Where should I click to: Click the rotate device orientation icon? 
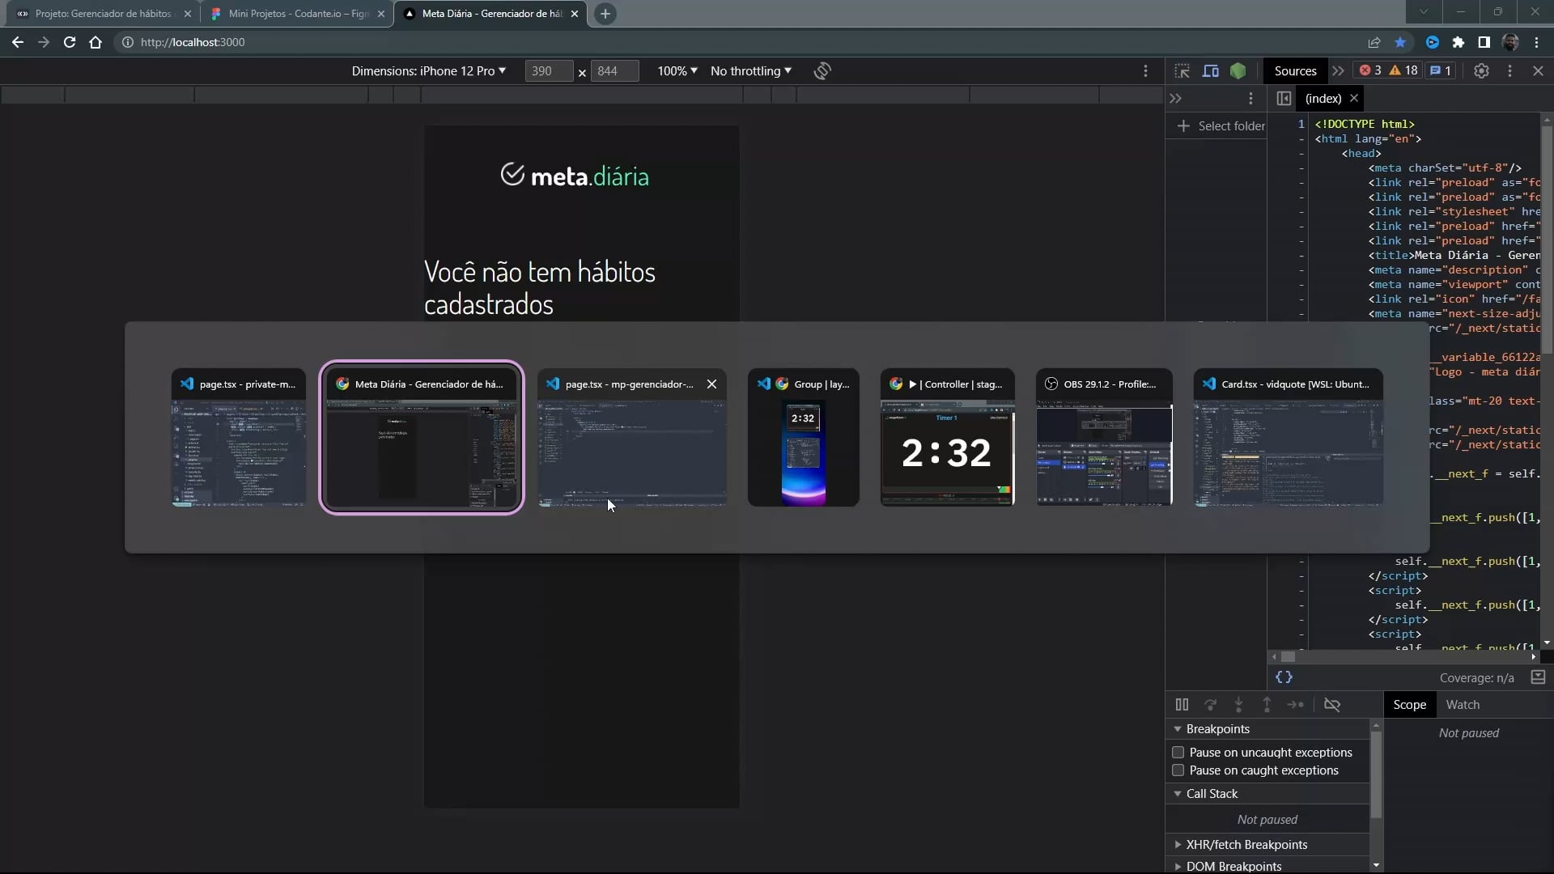pyautogui.click(x=822, y=71)
